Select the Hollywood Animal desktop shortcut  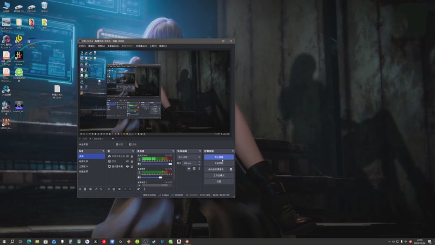[19, 58]
